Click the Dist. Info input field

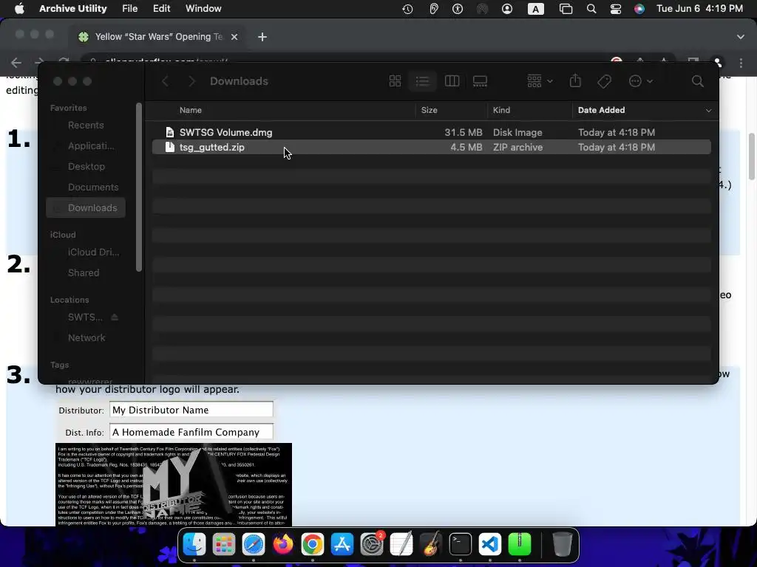191,432
